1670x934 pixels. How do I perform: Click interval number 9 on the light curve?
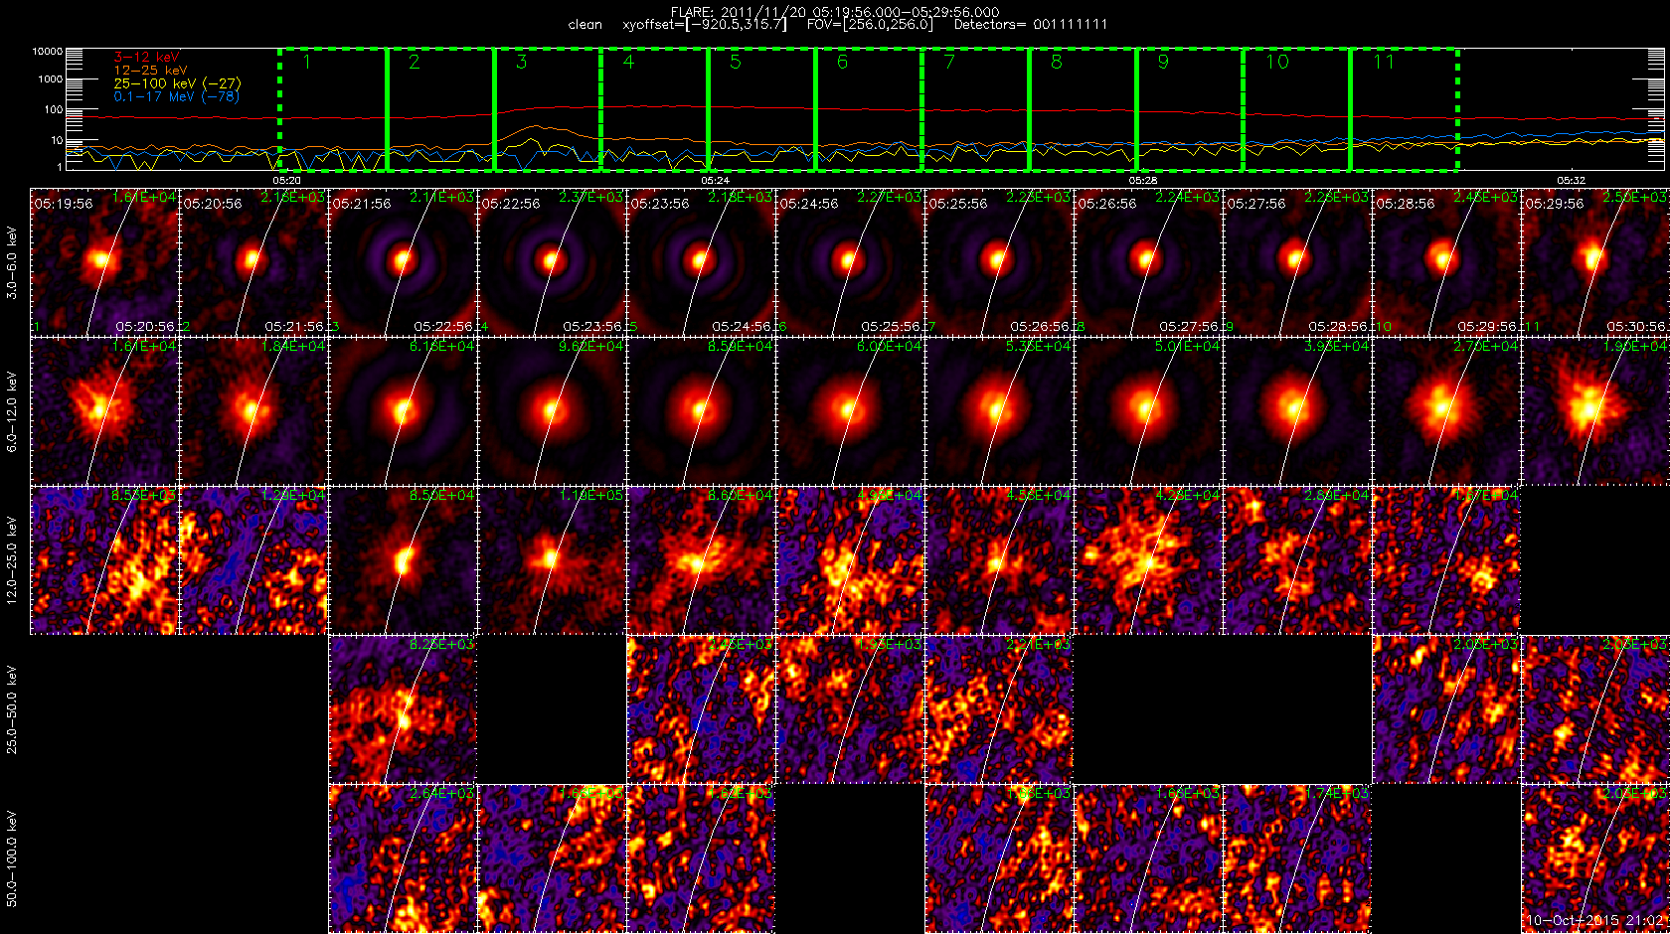(x=1164, y=62)
